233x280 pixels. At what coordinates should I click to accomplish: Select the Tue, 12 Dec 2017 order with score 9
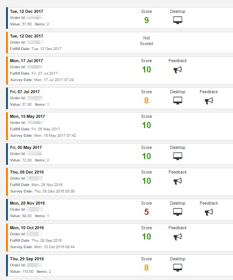click(26, 11)
